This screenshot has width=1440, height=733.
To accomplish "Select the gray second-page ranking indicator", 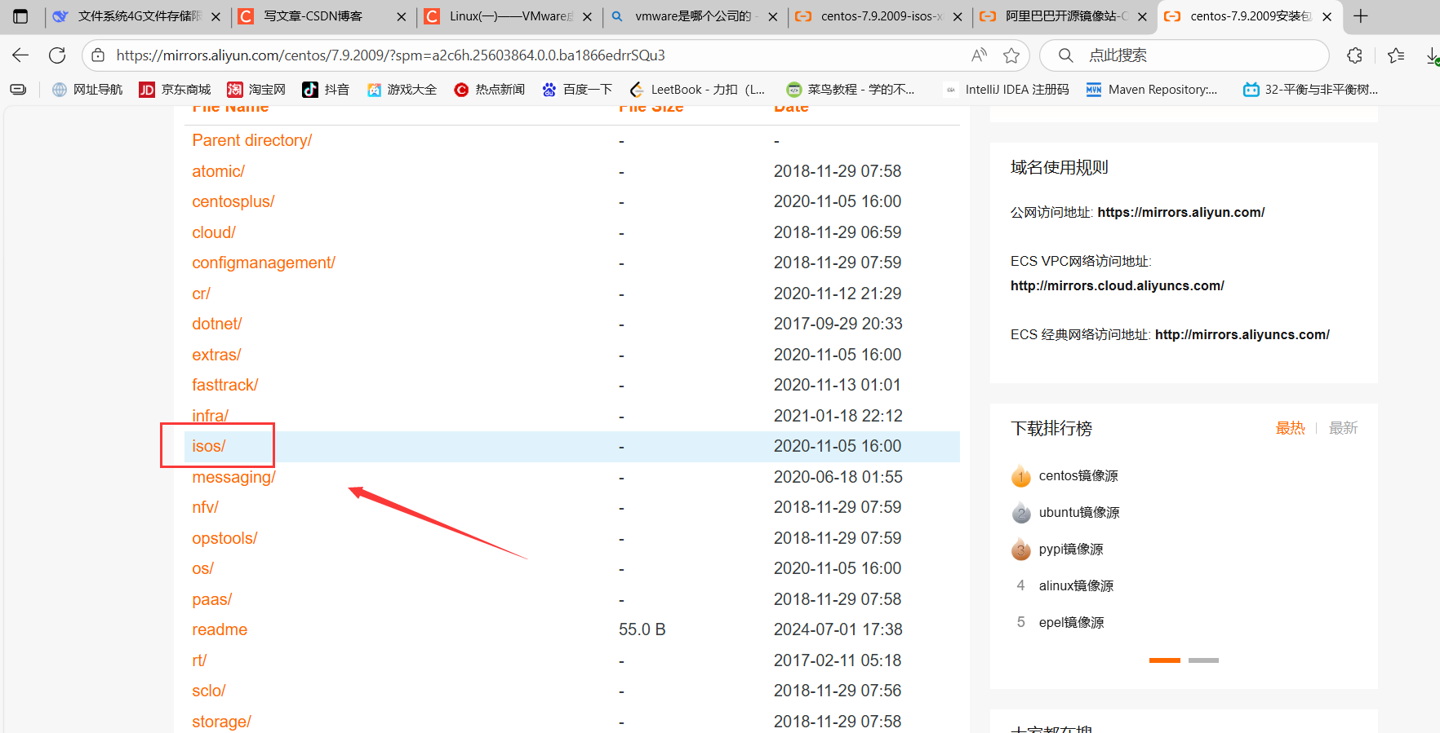I will [x=1203, y=660].
